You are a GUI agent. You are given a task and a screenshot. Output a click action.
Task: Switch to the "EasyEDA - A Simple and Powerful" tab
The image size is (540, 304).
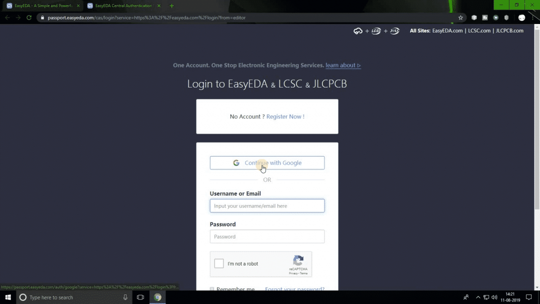click(x=43, y=6)
